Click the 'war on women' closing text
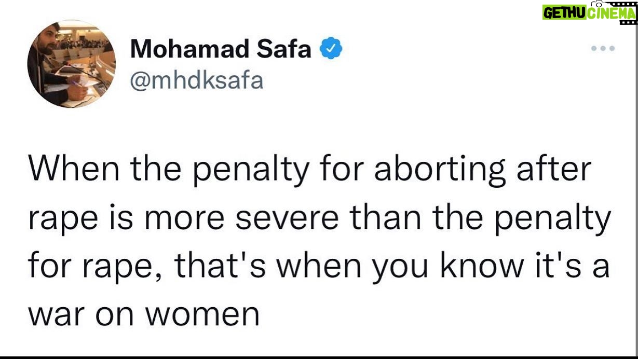The image size is (638, 359). 144,313
